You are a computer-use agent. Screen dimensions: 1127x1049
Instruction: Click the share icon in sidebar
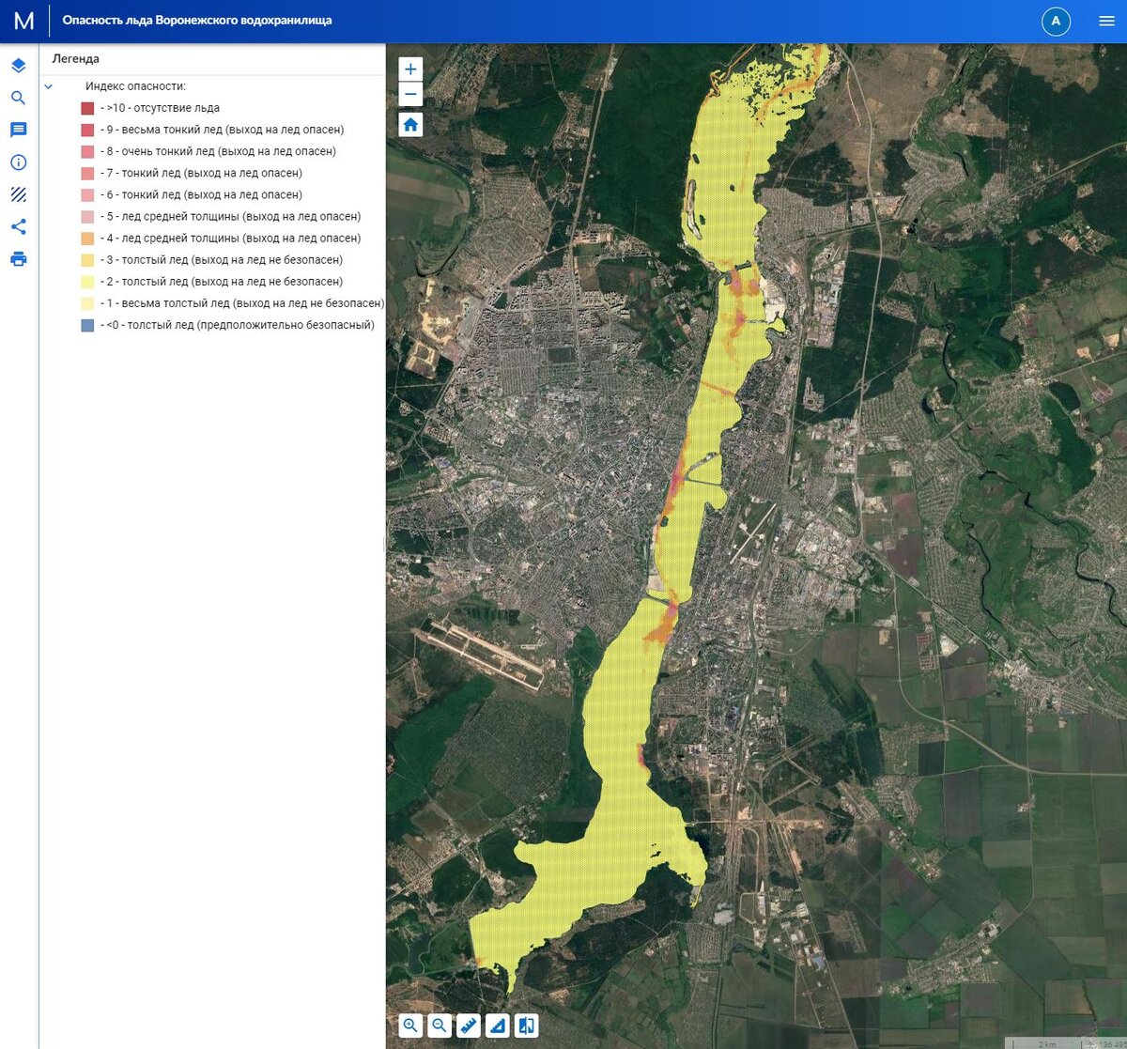[x=19, y=226]
